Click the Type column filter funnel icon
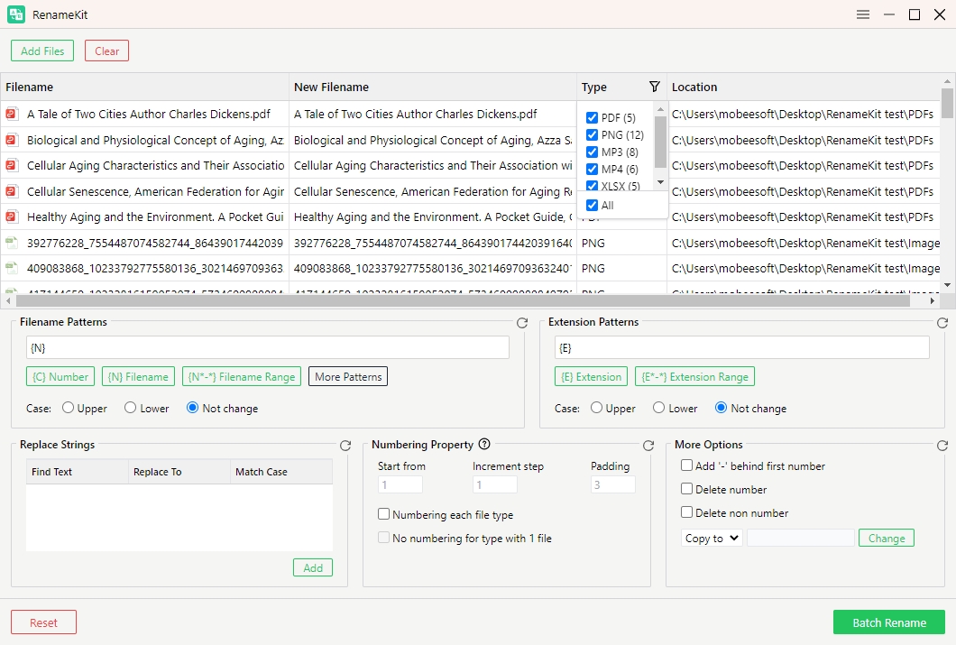 655,88
